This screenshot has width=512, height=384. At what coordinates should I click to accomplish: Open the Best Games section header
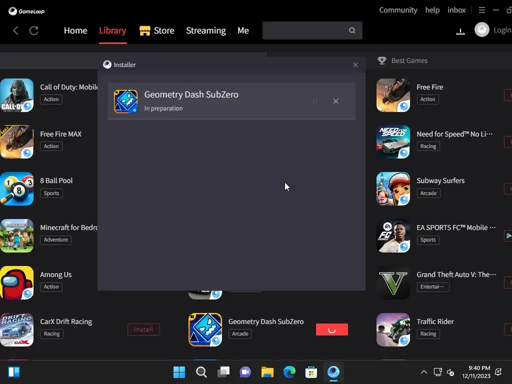click(x=402, y=60)
